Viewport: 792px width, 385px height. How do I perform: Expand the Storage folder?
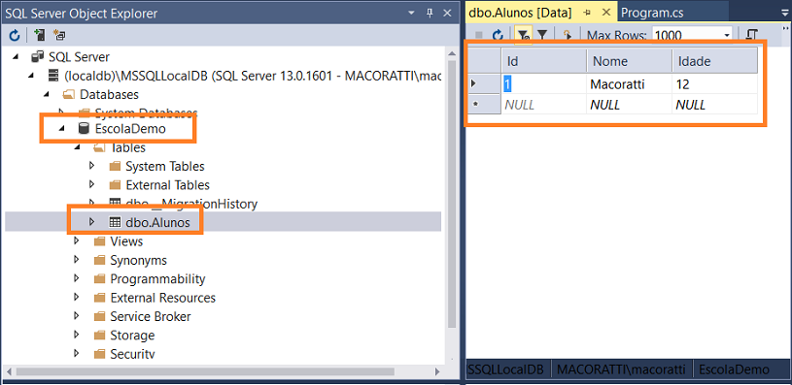pyautogui.click(x=77, y=335)
